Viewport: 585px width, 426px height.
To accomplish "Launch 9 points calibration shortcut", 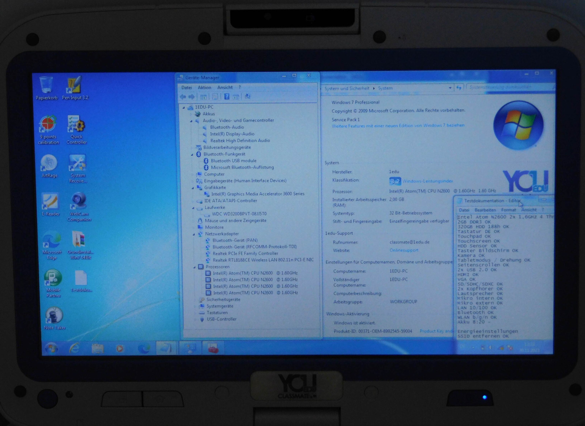I will (x=48, y=130).
